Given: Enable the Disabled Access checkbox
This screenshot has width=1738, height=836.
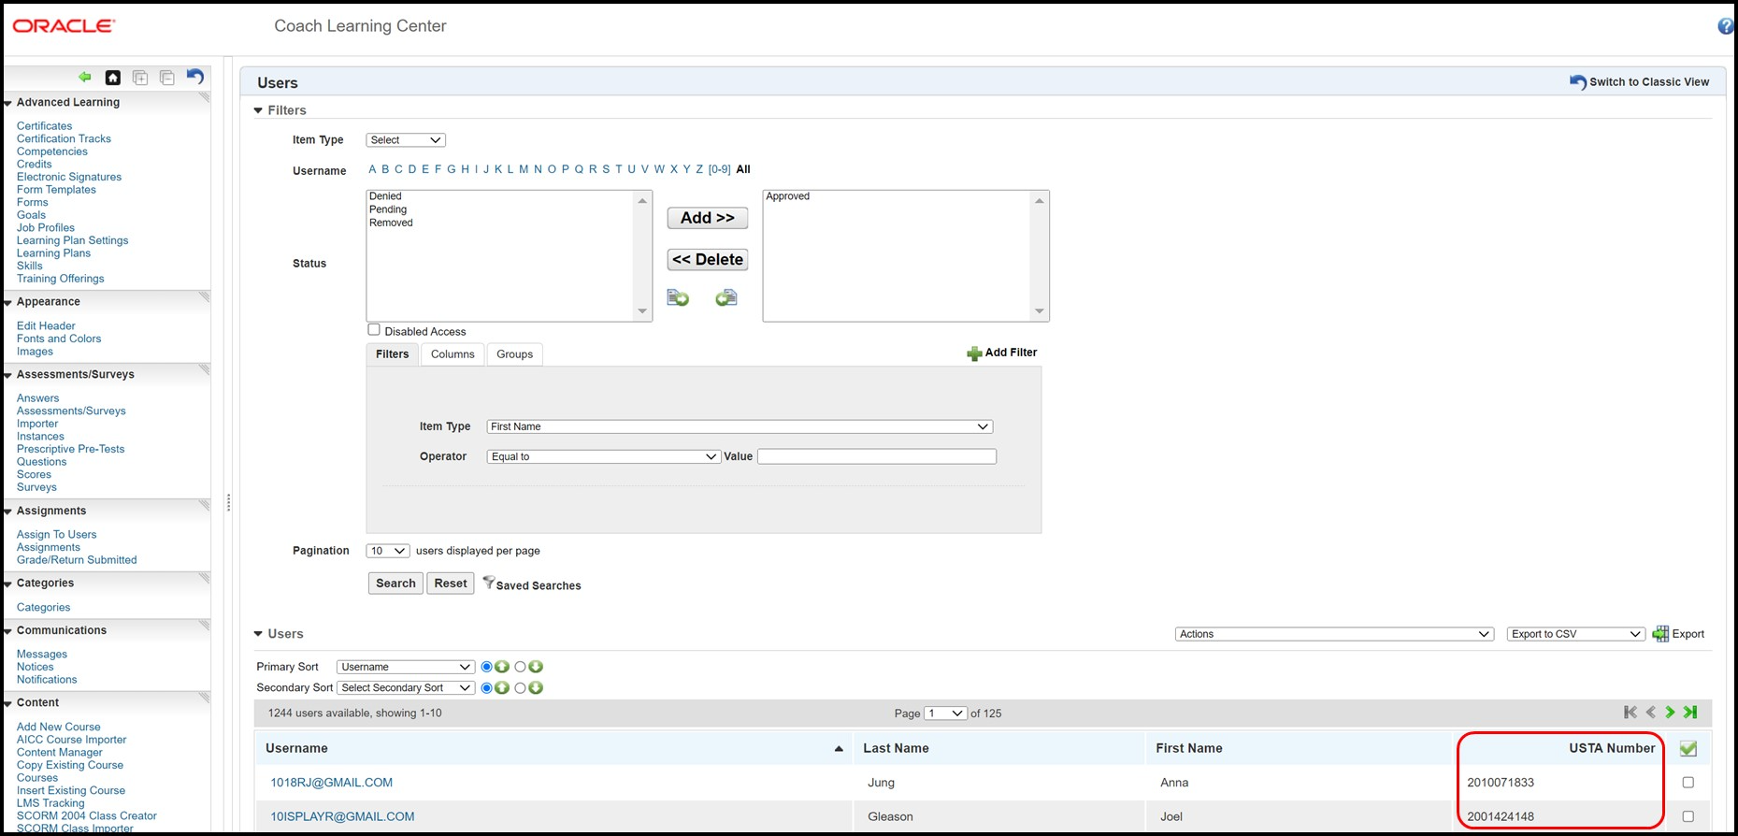Looking at the screenshot, I should 374,329.
